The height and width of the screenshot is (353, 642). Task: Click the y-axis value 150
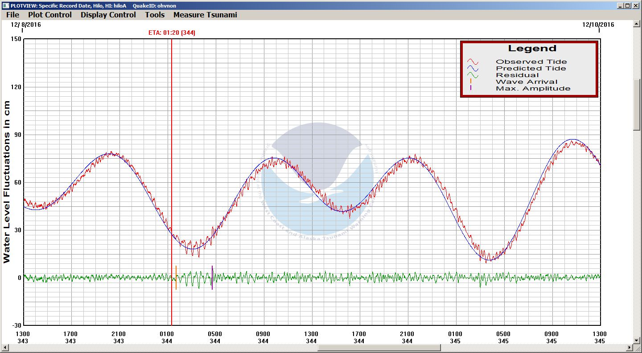click(x=16, y=39)
